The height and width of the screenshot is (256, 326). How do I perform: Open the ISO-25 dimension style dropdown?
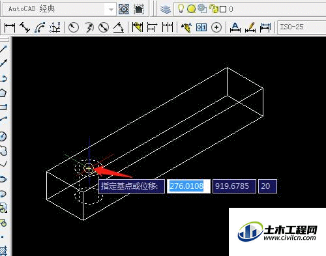pyautogui.click(x=302, y=27)
